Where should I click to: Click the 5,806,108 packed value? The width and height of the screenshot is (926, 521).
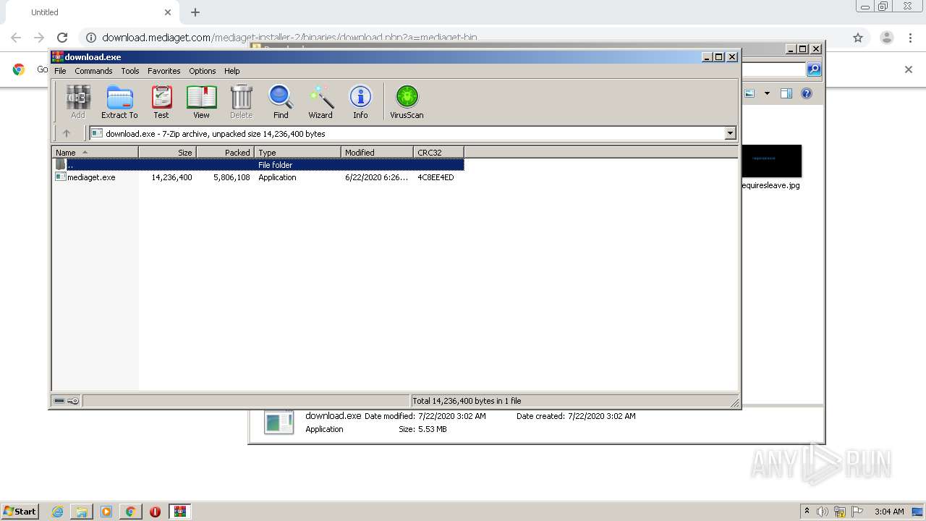coord(231,177)
